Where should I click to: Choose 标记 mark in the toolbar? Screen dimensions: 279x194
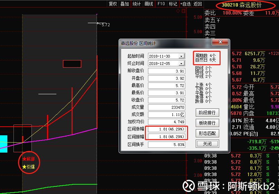coord(173,4)
